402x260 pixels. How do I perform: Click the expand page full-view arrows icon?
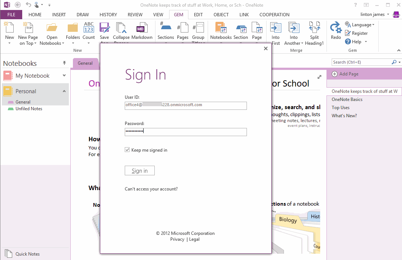point(319,77)
